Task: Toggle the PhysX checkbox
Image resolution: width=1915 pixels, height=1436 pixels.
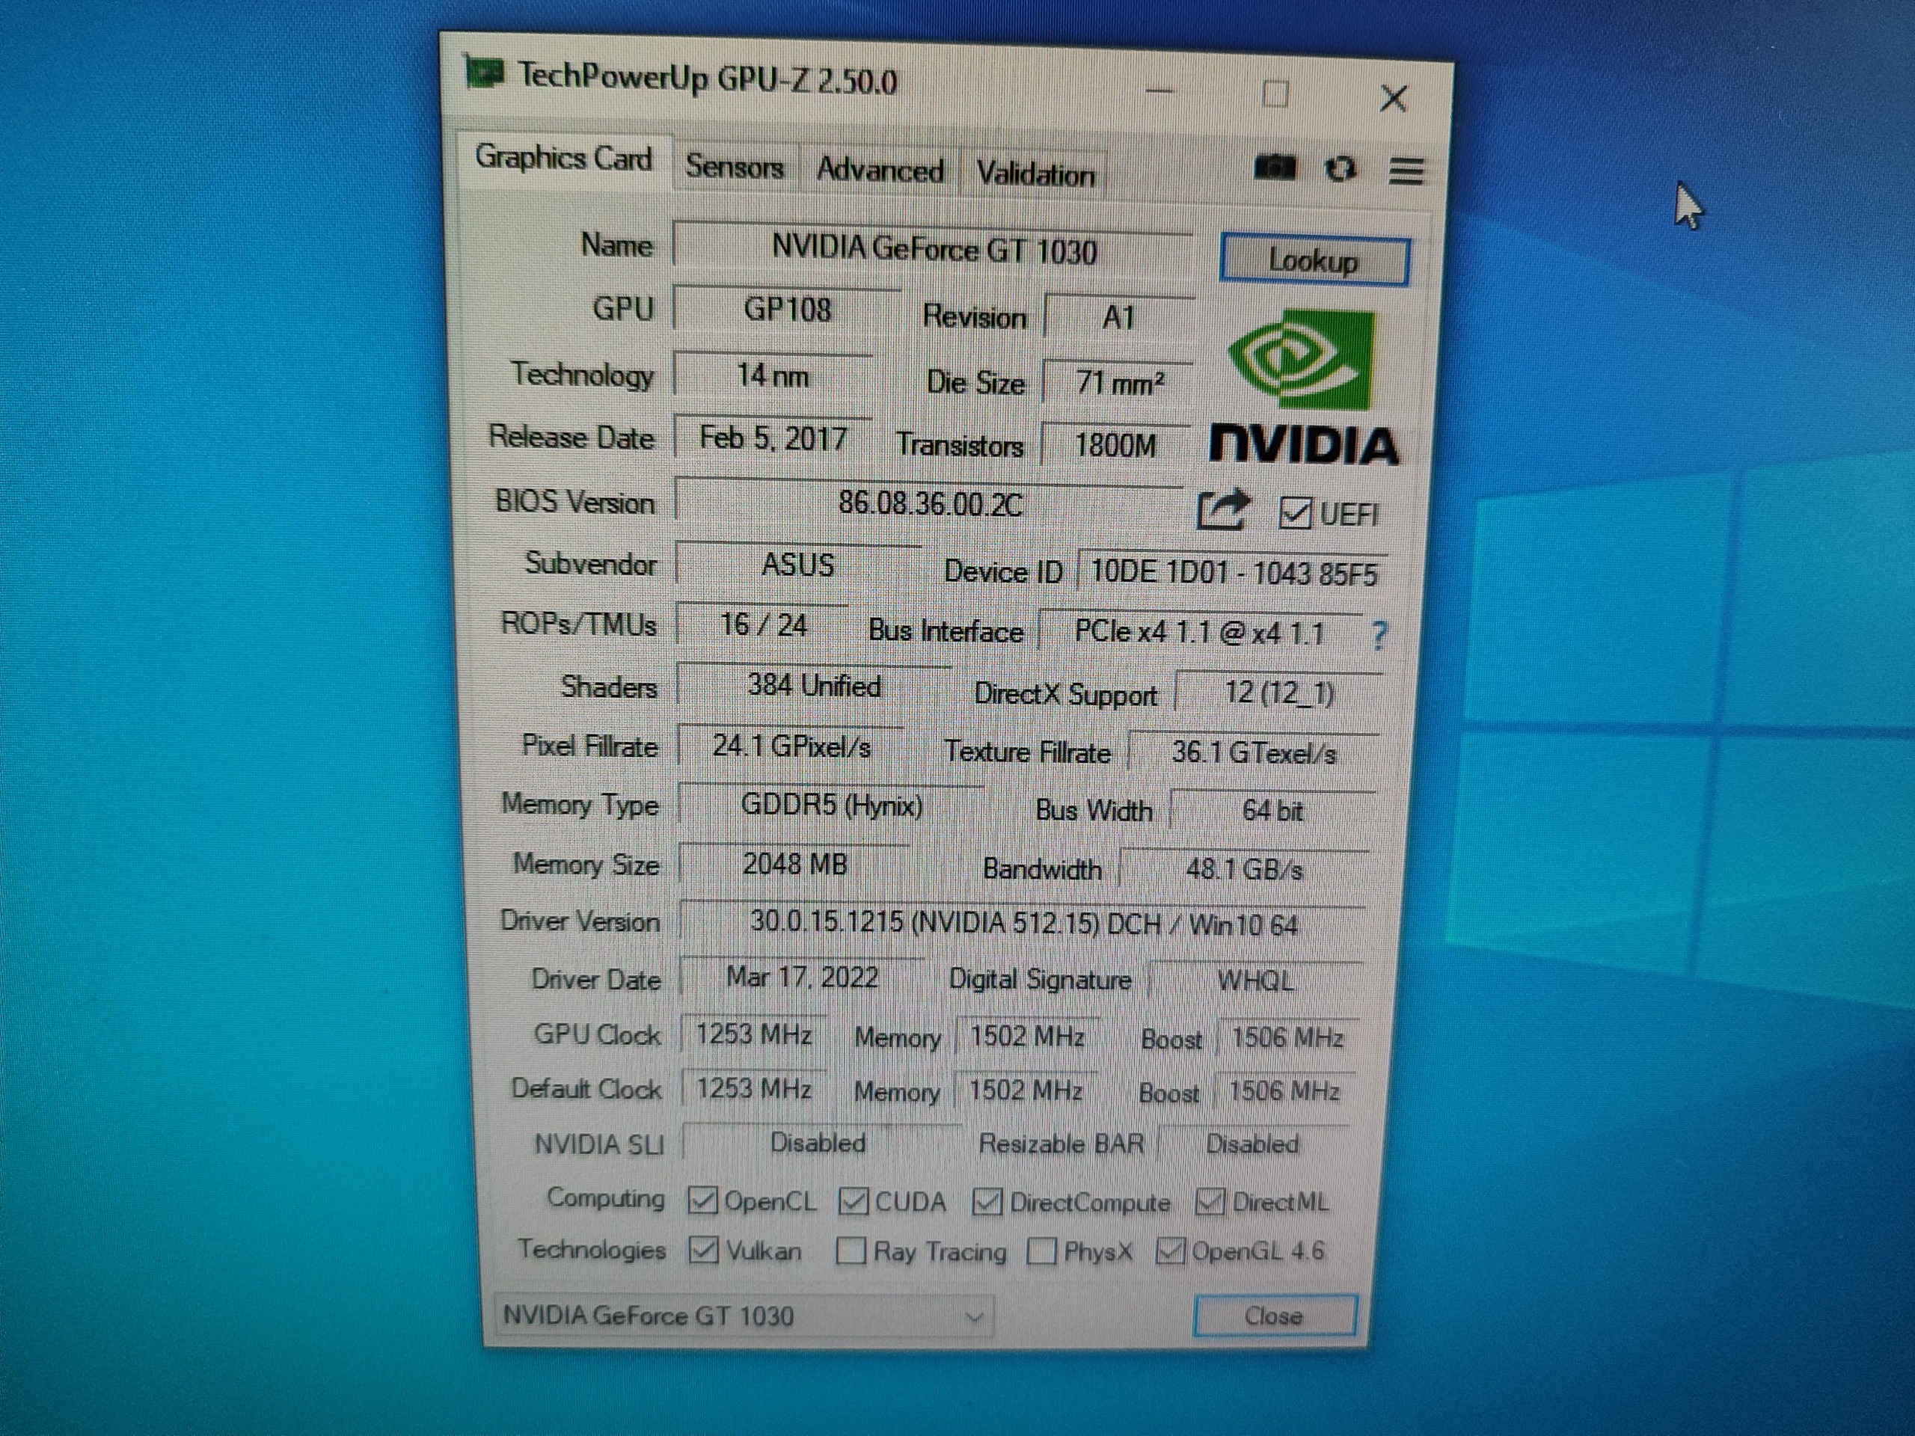Action: pos(1041,1251)
